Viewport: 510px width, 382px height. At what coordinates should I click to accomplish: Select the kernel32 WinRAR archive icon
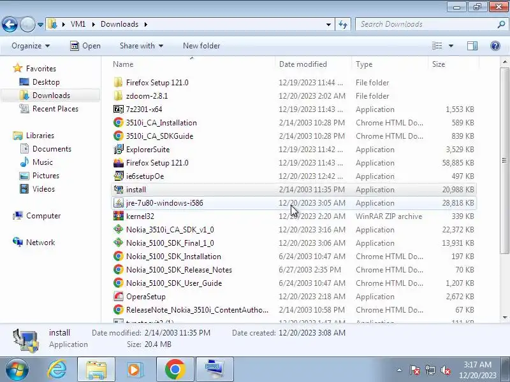[119, 216]
